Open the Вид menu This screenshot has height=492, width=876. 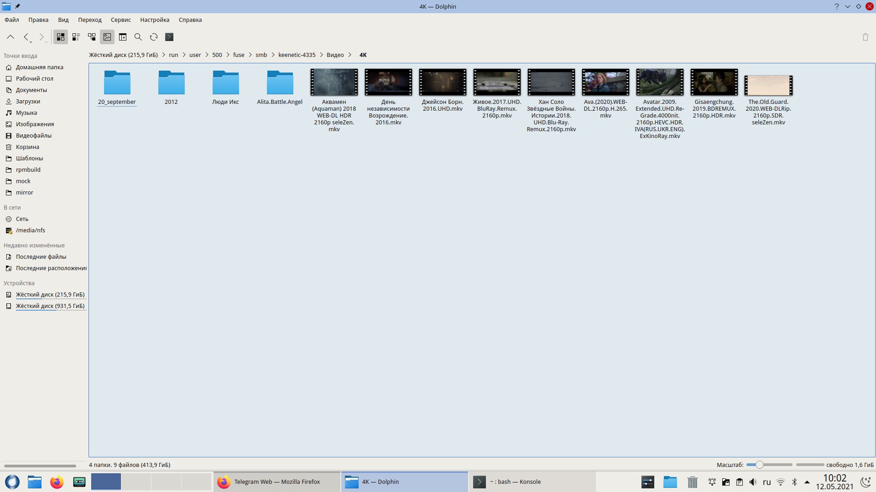[63, 20]
